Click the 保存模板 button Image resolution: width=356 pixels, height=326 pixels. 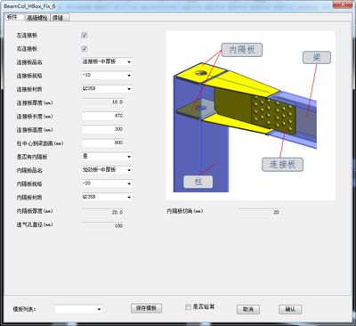146,308
